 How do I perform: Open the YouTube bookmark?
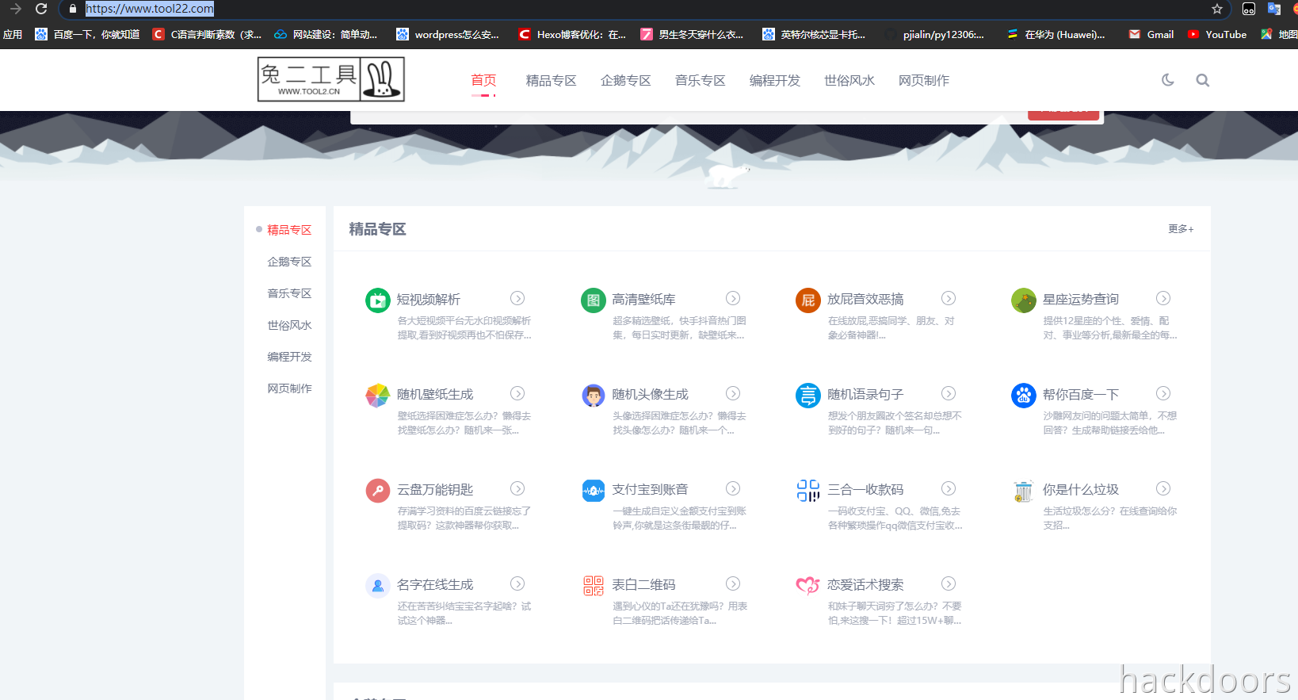(x=1217, y=34)
